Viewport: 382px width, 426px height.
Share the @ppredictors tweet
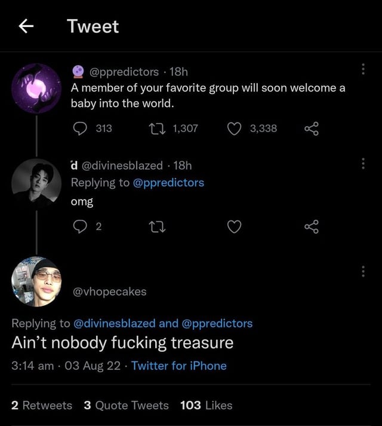click(x=312, y=128)
